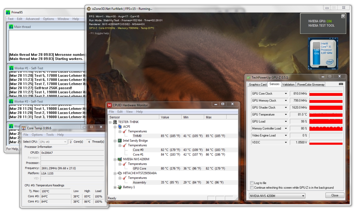Image resolution: width=357 pixels, height=214 pixels.
Task: Click the CPUID field showing 0x206A7
Action: (x=72, y=152)
